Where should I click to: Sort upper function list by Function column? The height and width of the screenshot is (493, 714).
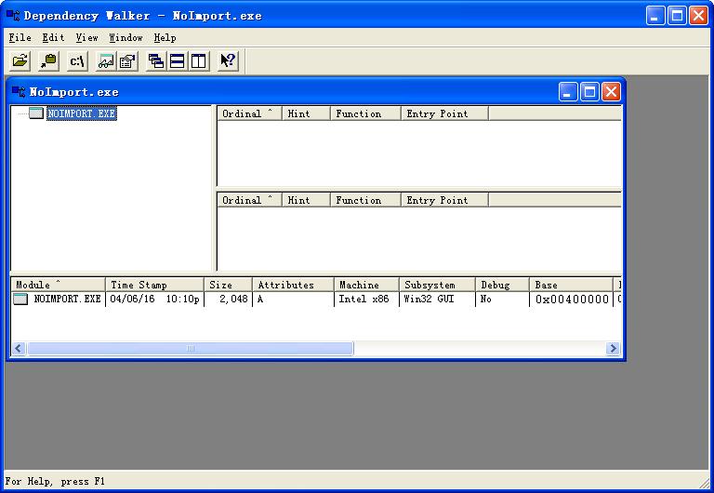click(365, 113)
